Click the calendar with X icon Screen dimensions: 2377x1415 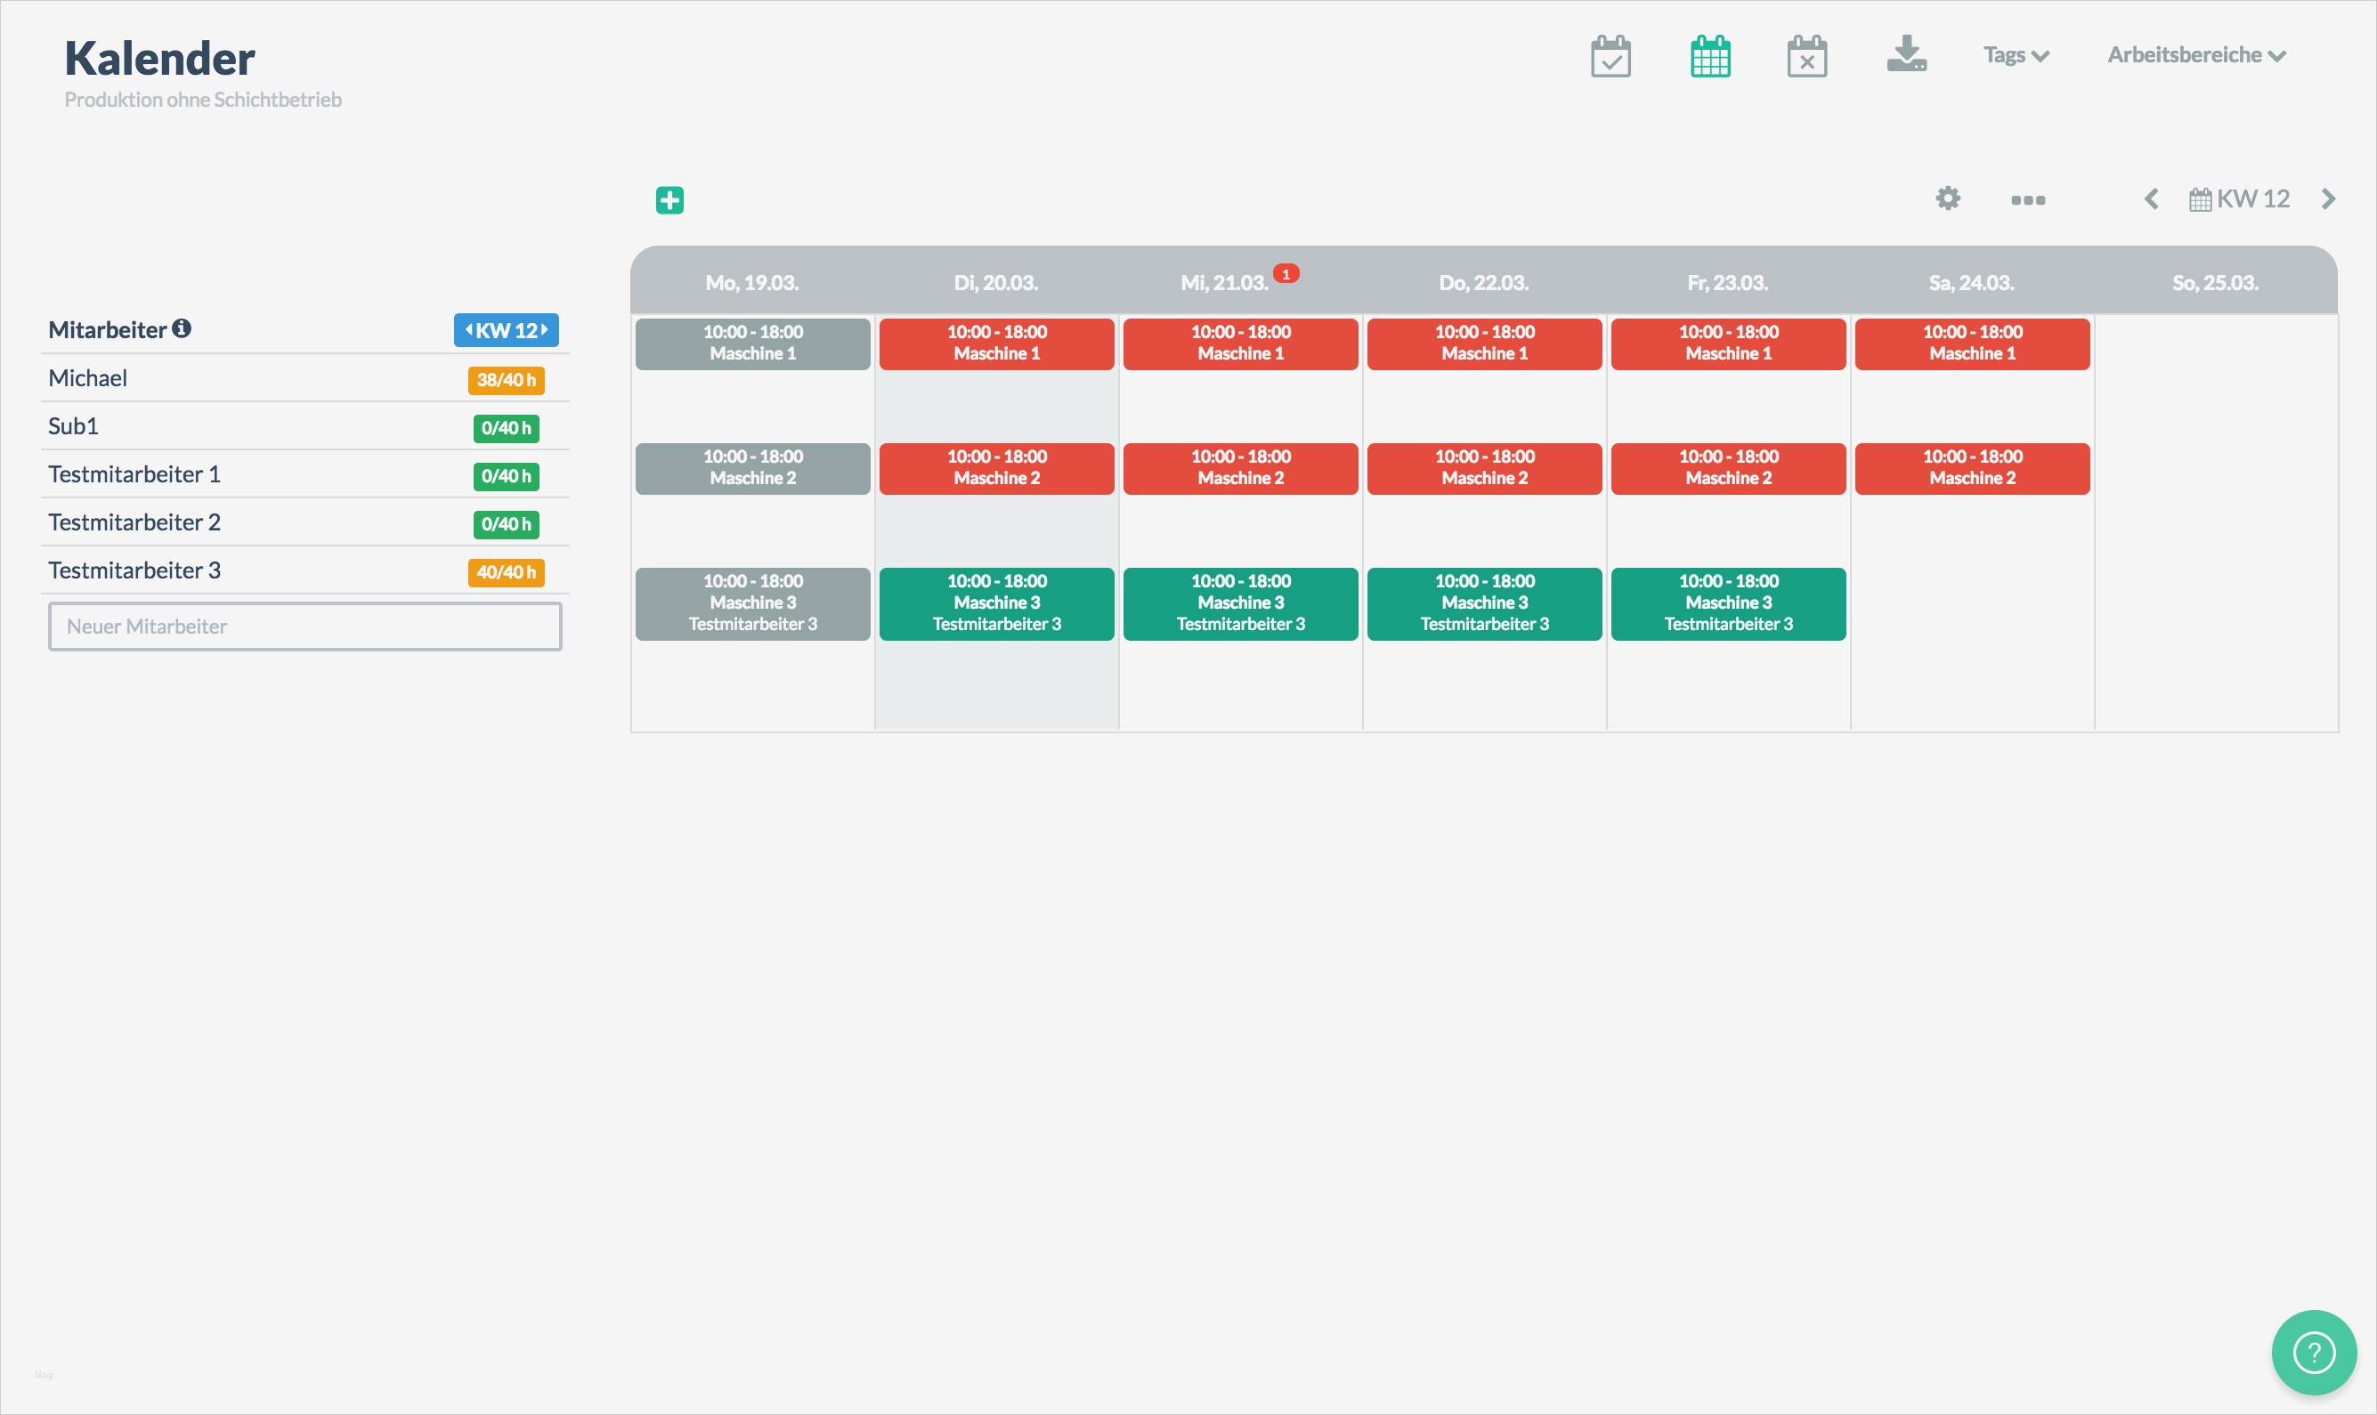1806,56
